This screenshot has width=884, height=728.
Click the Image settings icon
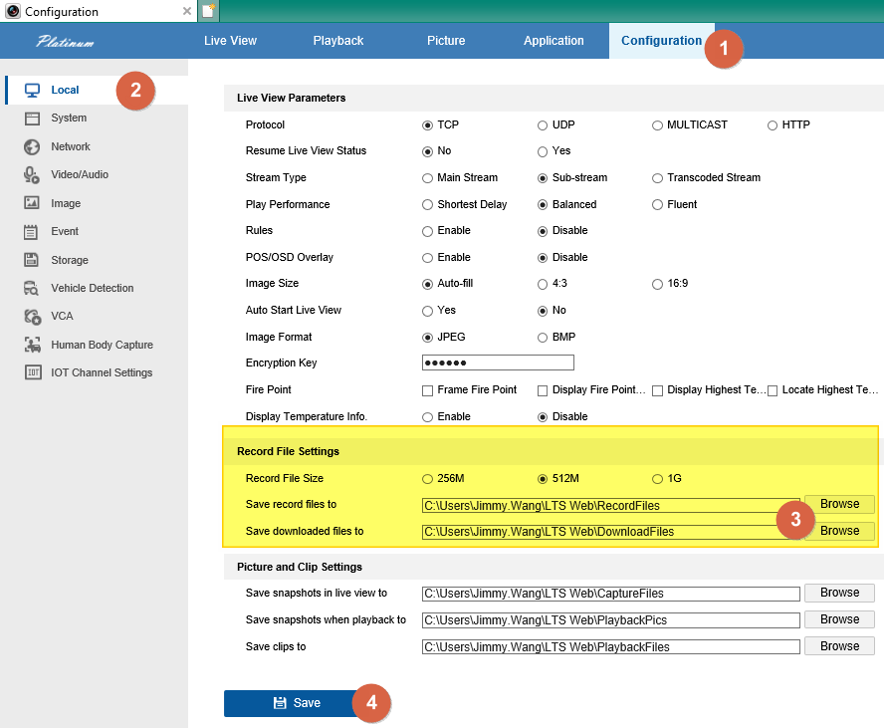point(32,203)
